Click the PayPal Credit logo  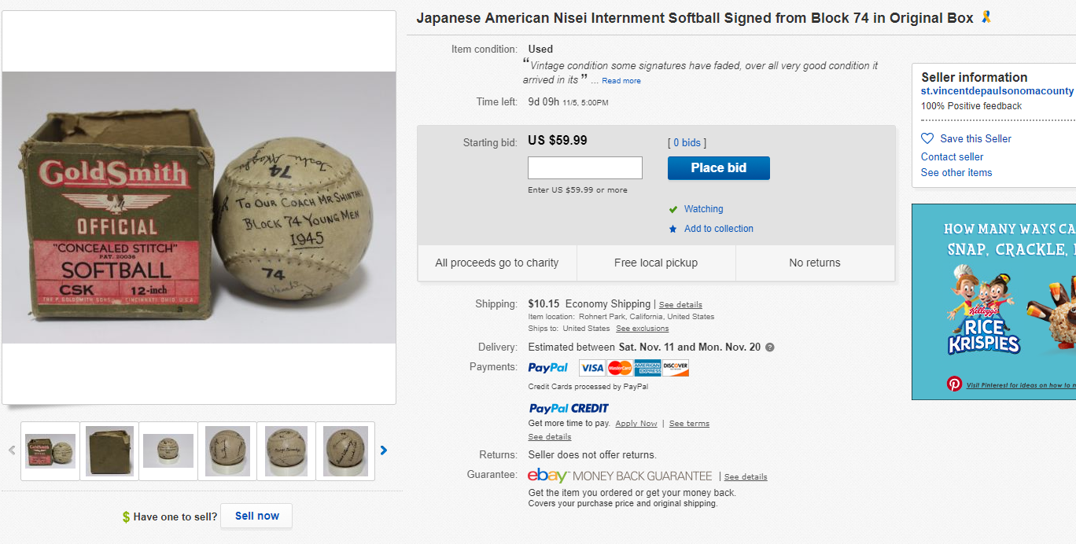point(569,408)
